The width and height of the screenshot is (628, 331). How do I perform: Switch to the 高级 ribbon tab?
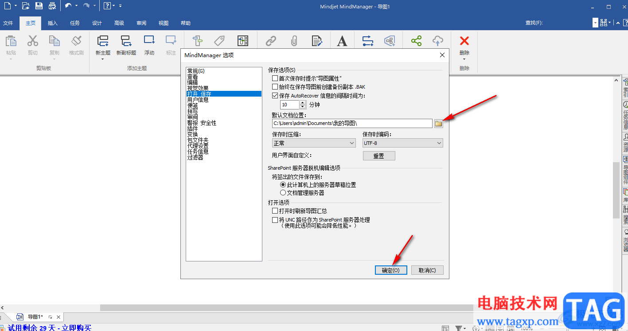coord(119,23)
